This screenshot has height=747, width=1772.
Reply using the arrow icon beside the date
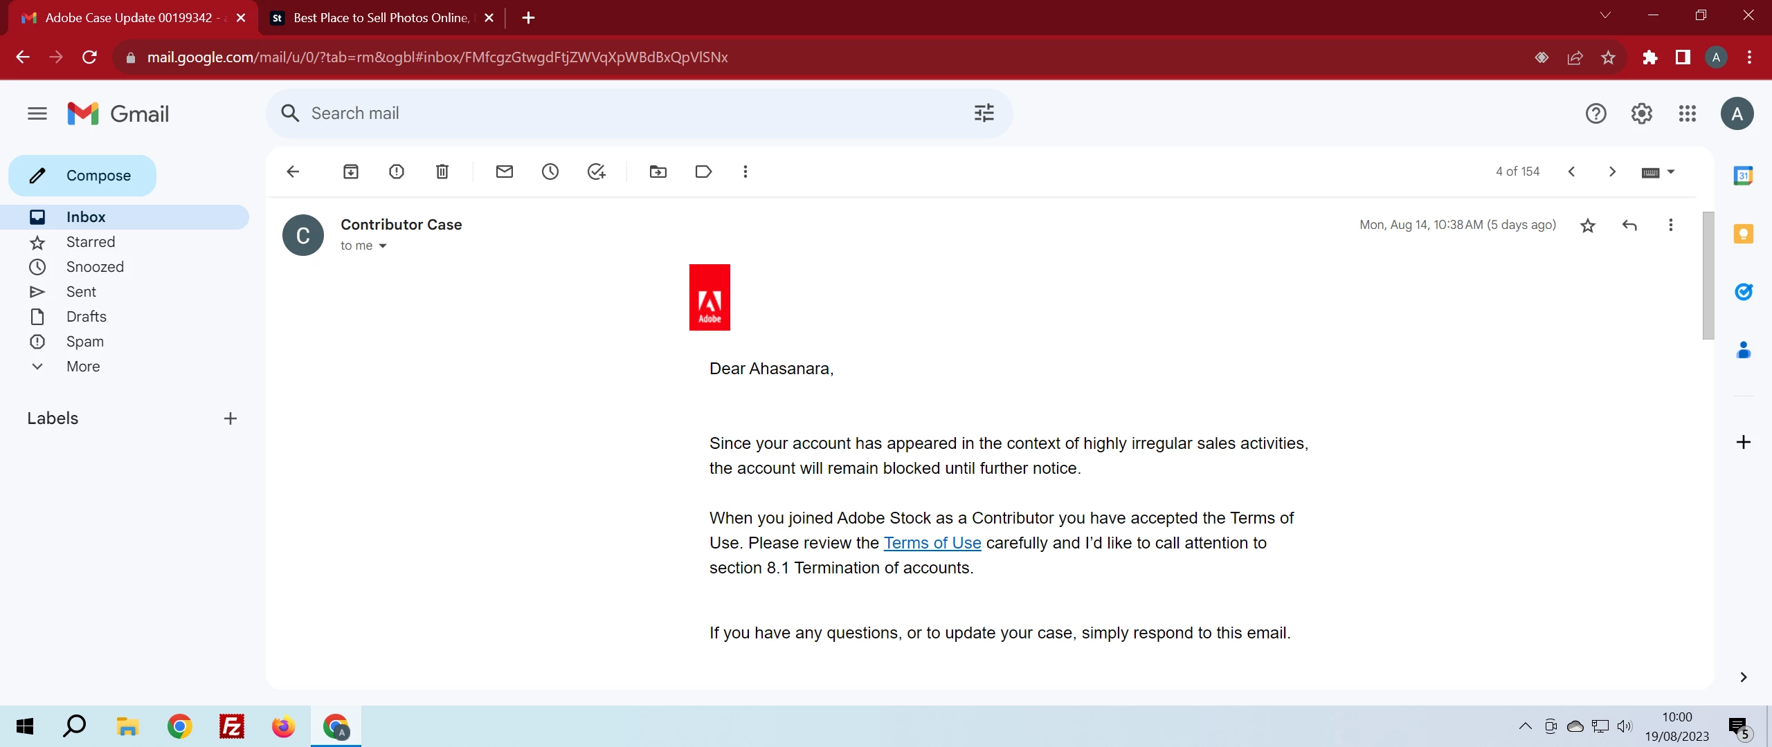coord(1629,225)
